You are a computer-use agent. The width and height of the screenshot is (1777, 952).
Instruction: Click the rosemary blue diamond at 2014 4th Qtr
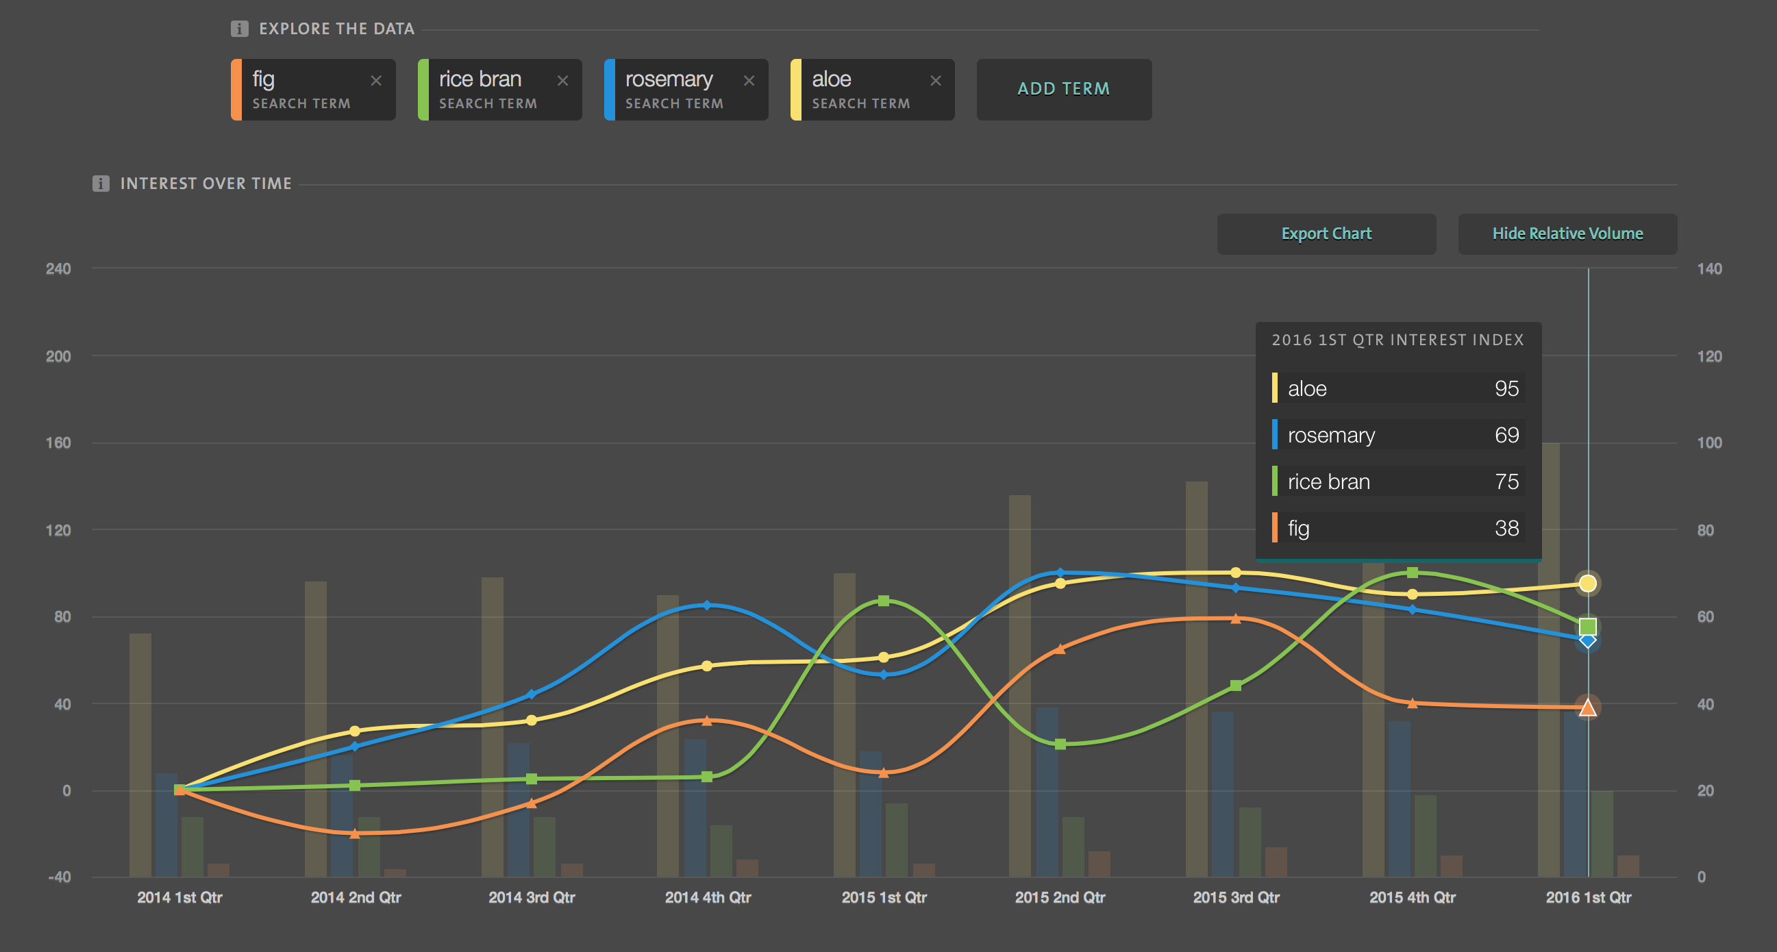click(707, 605)
